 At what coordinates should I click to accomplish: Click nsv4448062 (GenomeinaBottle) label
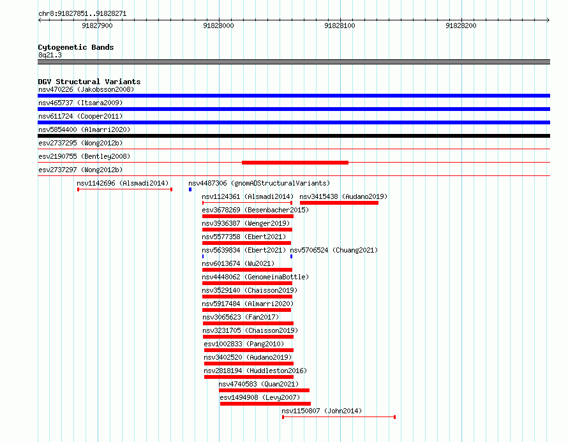[255, 277]
